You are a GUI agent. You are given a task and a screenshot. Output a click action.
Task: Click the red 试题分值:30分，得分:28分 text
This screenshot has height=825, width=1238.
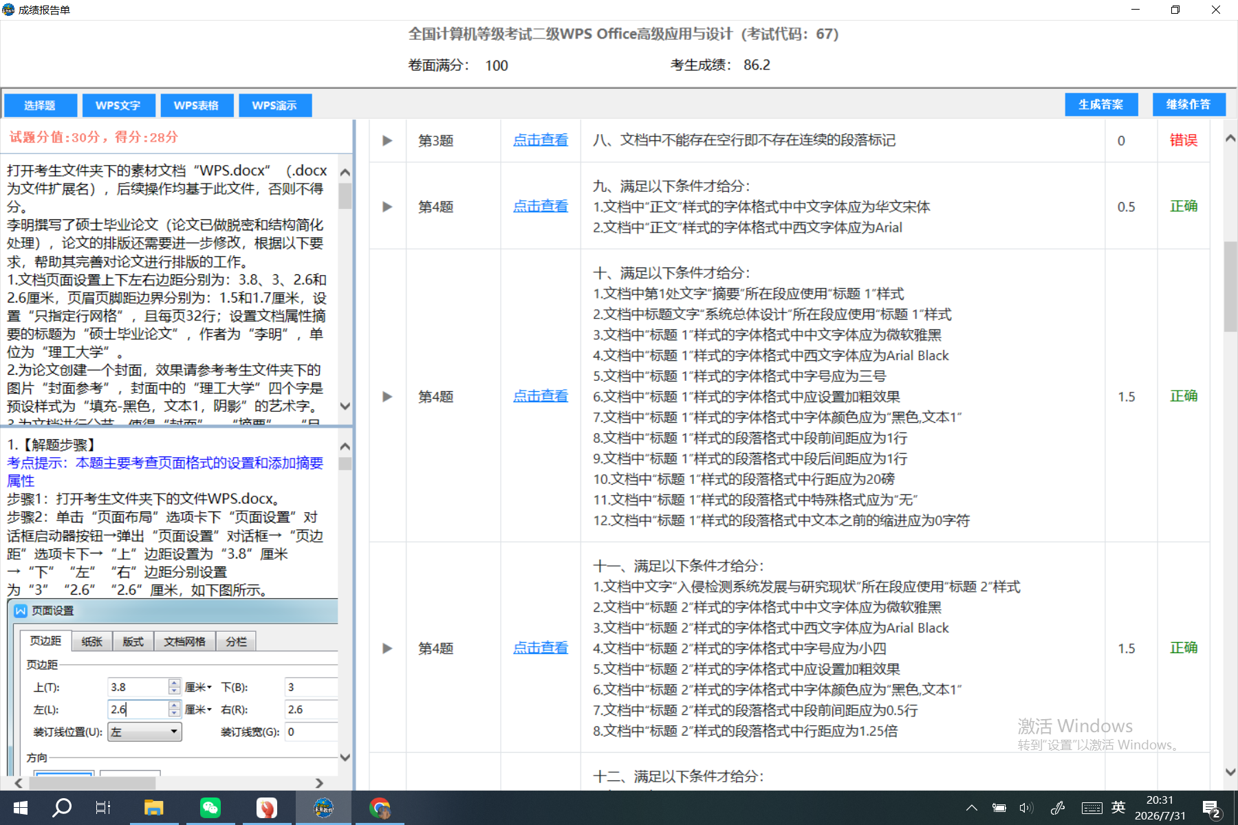click(x=94, y=137)
